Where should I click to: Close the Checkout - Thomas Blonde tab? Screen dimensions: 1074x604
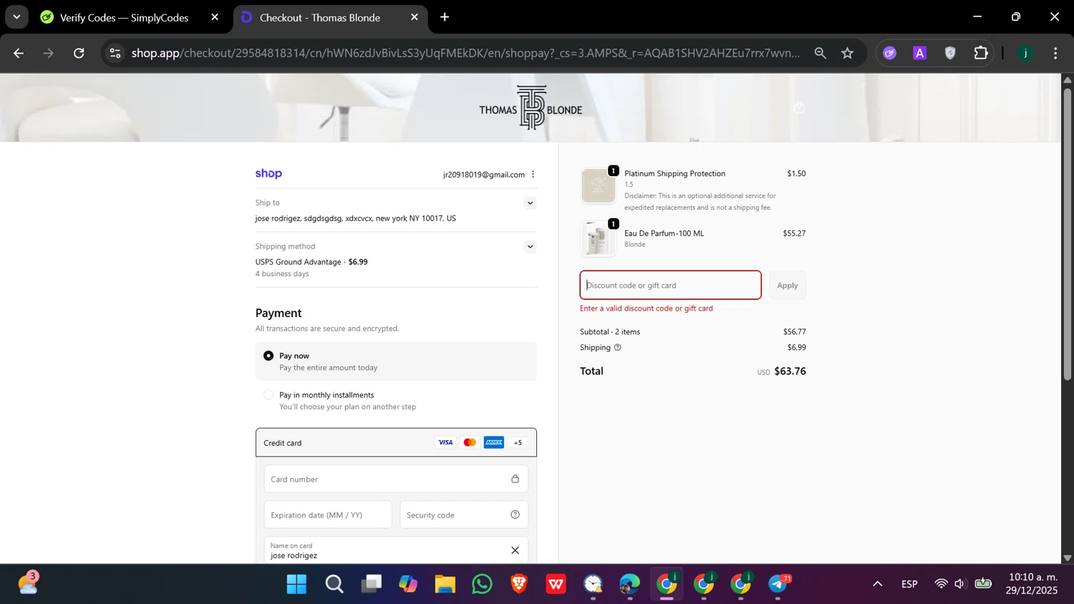(415, 17)
